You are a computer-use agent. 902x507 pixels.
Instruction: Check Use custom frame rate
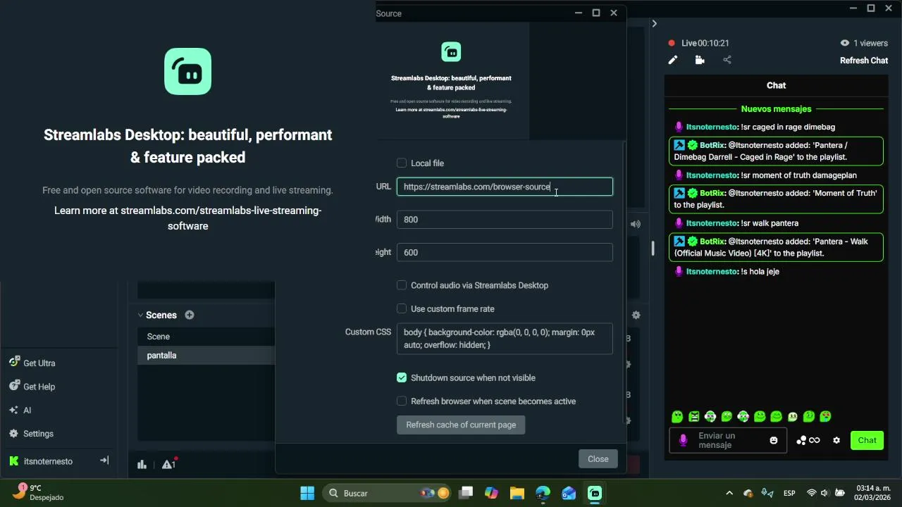[402, 308]
